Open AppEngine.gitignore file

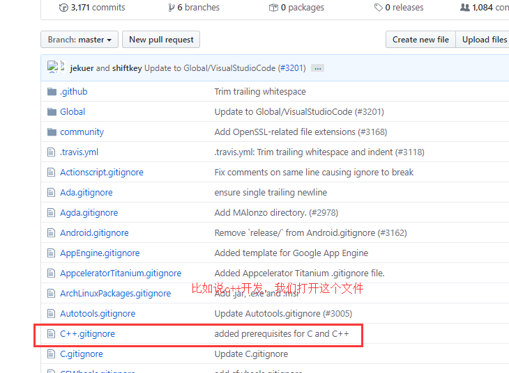click(x=100, y=253)
